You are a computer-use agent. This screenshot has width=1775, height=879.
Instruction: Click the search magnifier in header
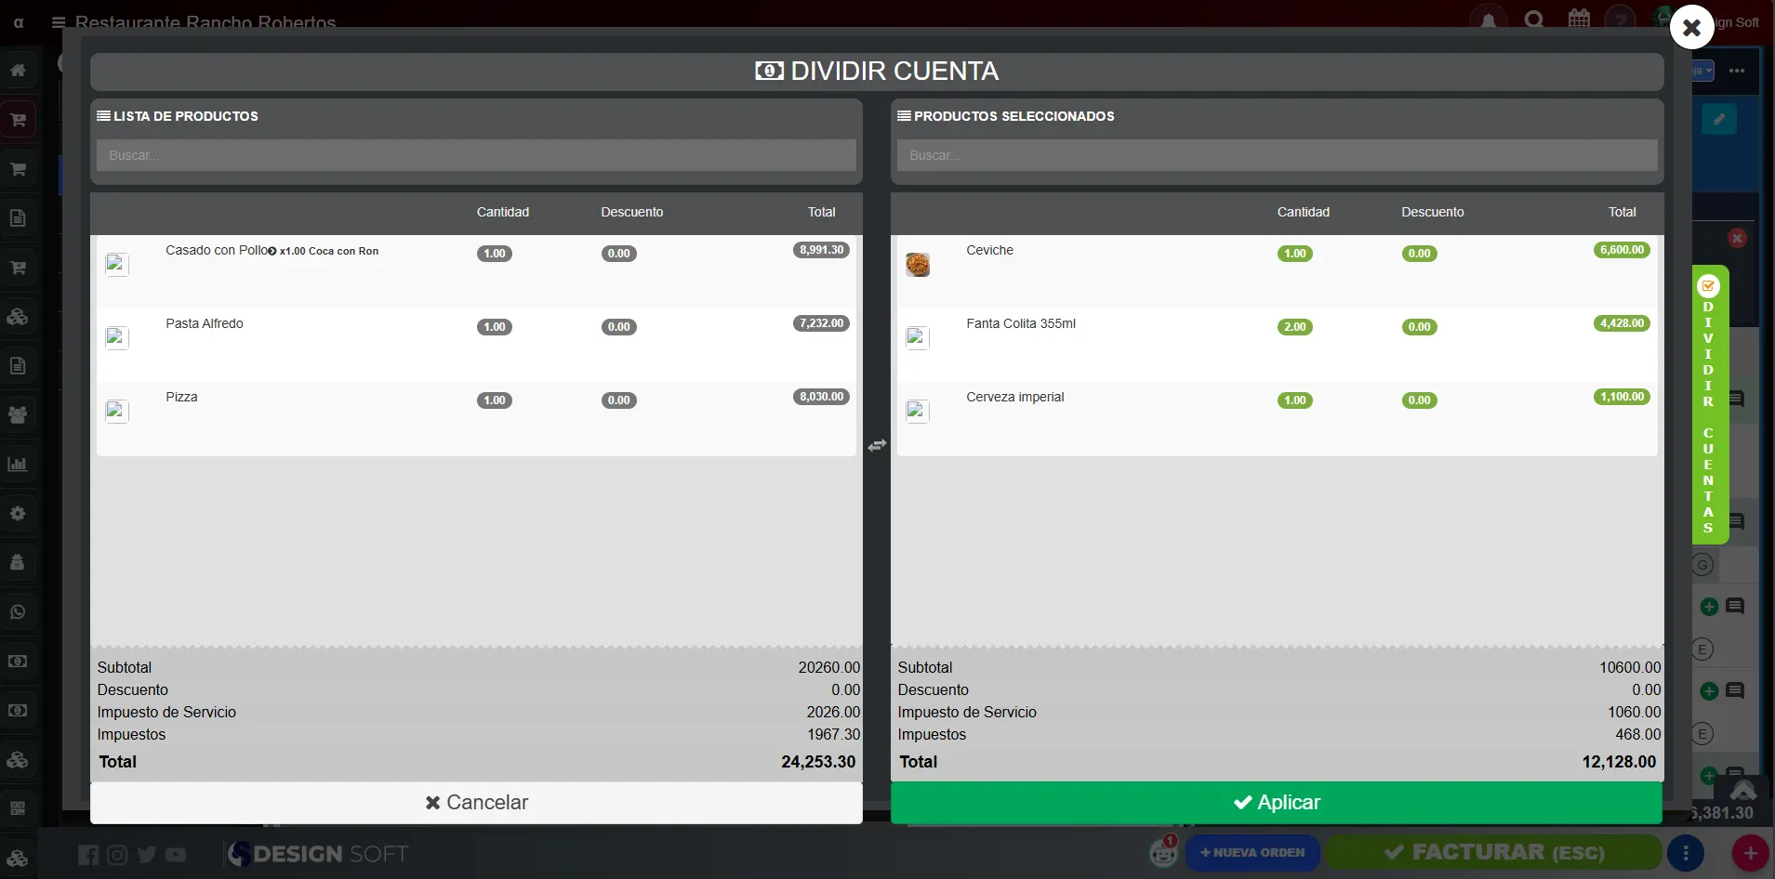1534,20
